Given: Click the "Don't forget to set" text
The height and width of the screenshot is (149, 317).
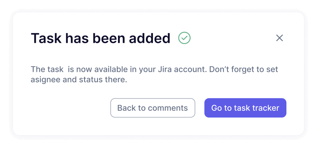Looking at the screenshot, I should coord(243,69).
